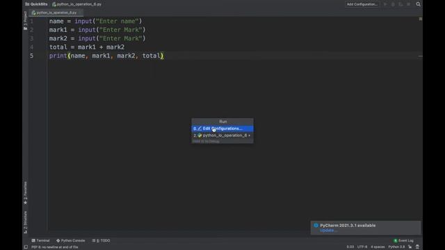Open the Python Console tool window
This screenshot has width=445, height=250.
71,241
